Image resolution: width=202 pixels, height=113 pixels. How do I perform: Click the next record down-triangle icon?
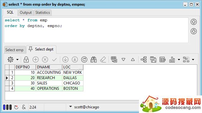(x=123, y=60)
